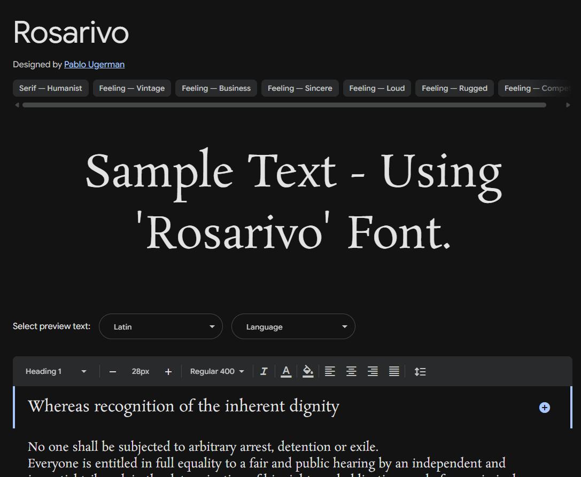The height and width of the screenshot is (477, 581).
Task: Open the text color picker
Action: [285, 371]
